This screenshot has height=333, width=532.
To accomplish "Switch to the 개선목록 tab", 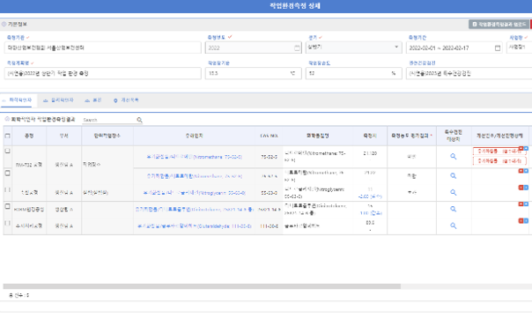I will tap(126, 100).
